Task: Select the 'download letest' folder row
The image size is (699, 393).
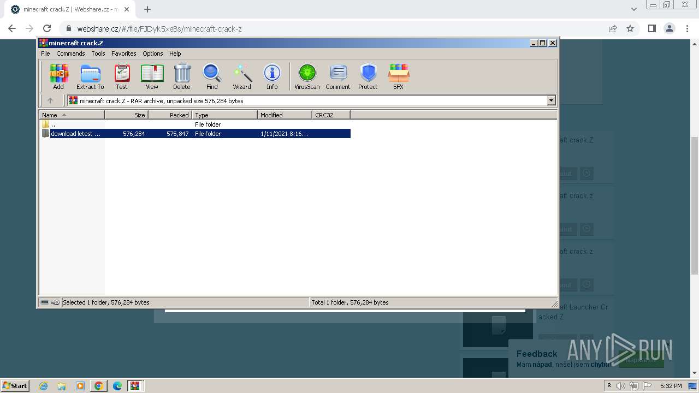Action: [x=195, y=134]
